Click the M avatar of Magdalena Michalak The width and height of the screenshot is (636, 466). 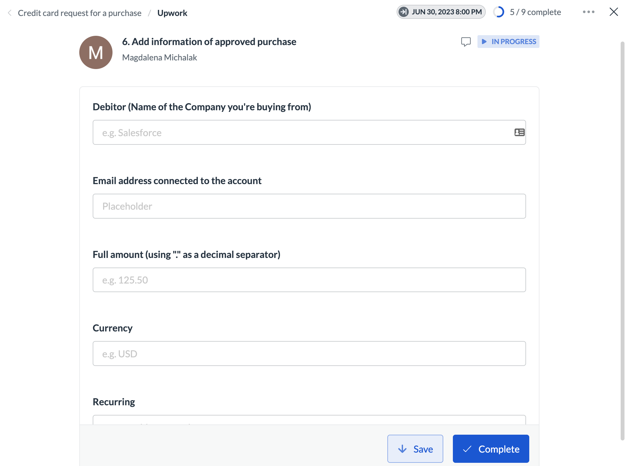pyautogui.click(x=96, y=52)
